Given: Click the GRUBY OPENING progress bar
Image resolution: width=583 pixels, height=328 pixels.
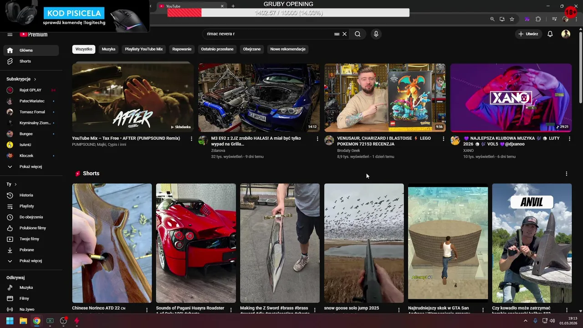Looking at the screenshot, I should [288, 13].
